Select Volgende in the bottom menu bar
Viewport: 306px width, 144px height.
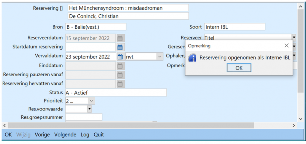65,135
